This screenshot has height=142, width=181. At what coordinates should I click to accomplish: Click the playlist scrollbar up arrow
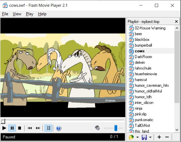(177, 28)
